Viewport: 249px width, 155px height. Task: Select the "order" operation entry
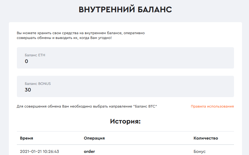(89, 151)
